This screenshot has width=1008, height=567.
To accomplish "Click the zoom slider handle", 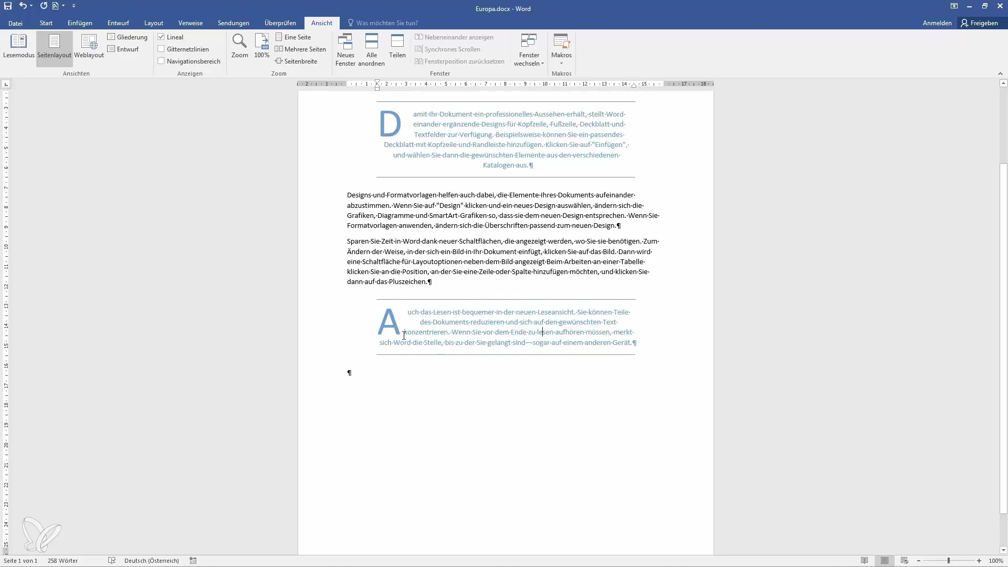I will pyautogui.click(x=949, y=561).
